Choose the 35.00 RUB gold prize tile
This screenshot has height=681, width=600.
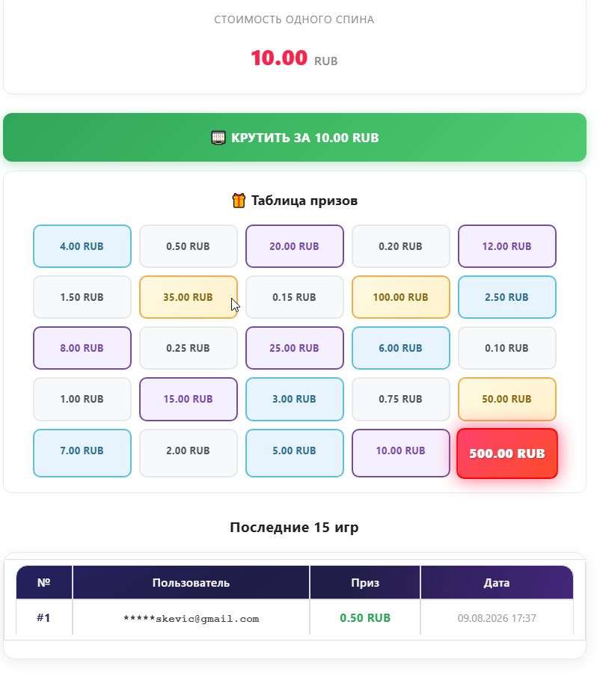pos(189,297)
